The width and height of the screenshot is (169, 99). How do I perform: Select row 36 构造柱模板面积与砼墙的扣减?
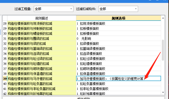click(42, 64)
